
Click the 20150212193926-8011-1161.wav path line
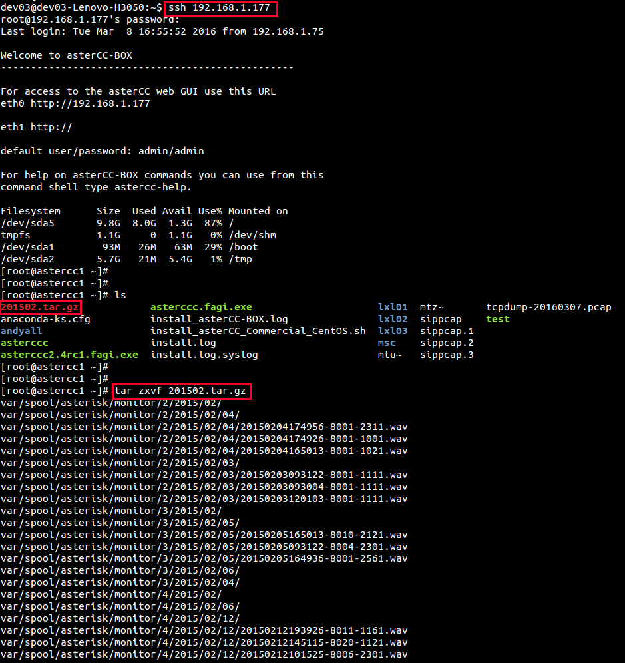204,630
